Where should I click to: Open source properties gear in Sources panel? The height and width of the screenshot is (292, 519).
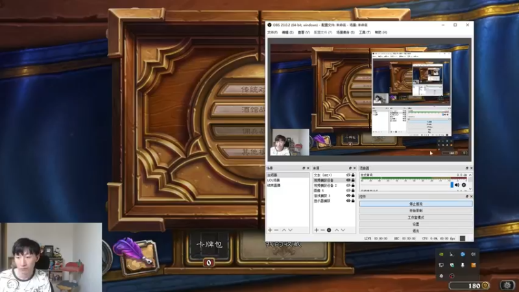tap(329, 230)
